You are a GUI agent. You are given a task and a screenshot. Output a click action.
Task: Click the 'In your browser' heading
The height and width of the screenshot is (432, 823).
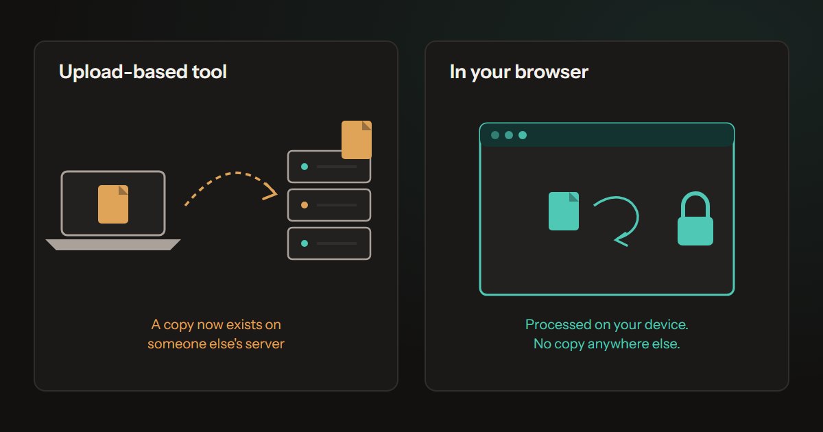(519, 72)
